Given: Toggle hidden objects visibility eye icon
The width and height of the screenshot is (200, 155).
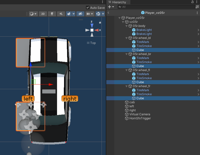Looking at the screenshot, I should (x=80, y=14).
